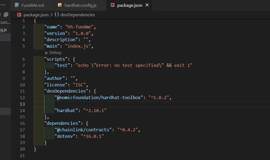Click the "^16.0.1" version string

coord(92,136)
